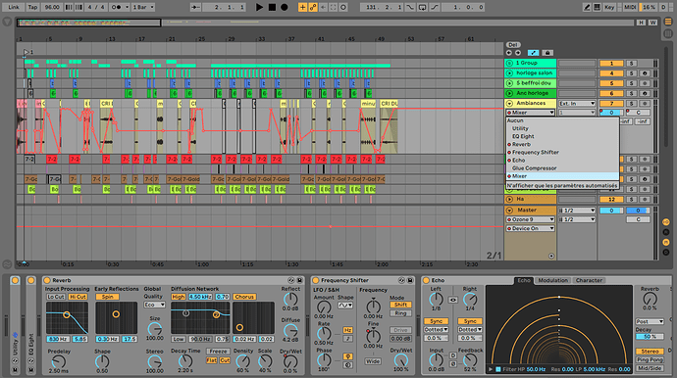
Task: Toggle the Follow playback icon
Action: pyautogui.click(x=195, y=7)
